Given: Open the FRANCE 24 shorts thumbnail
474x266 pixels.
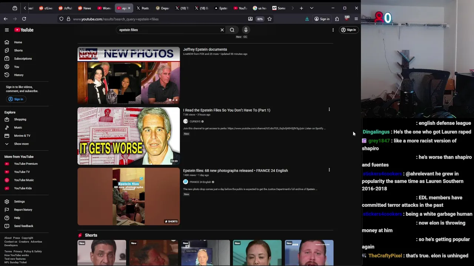Looking at the screenshot, I should [128, 197].
